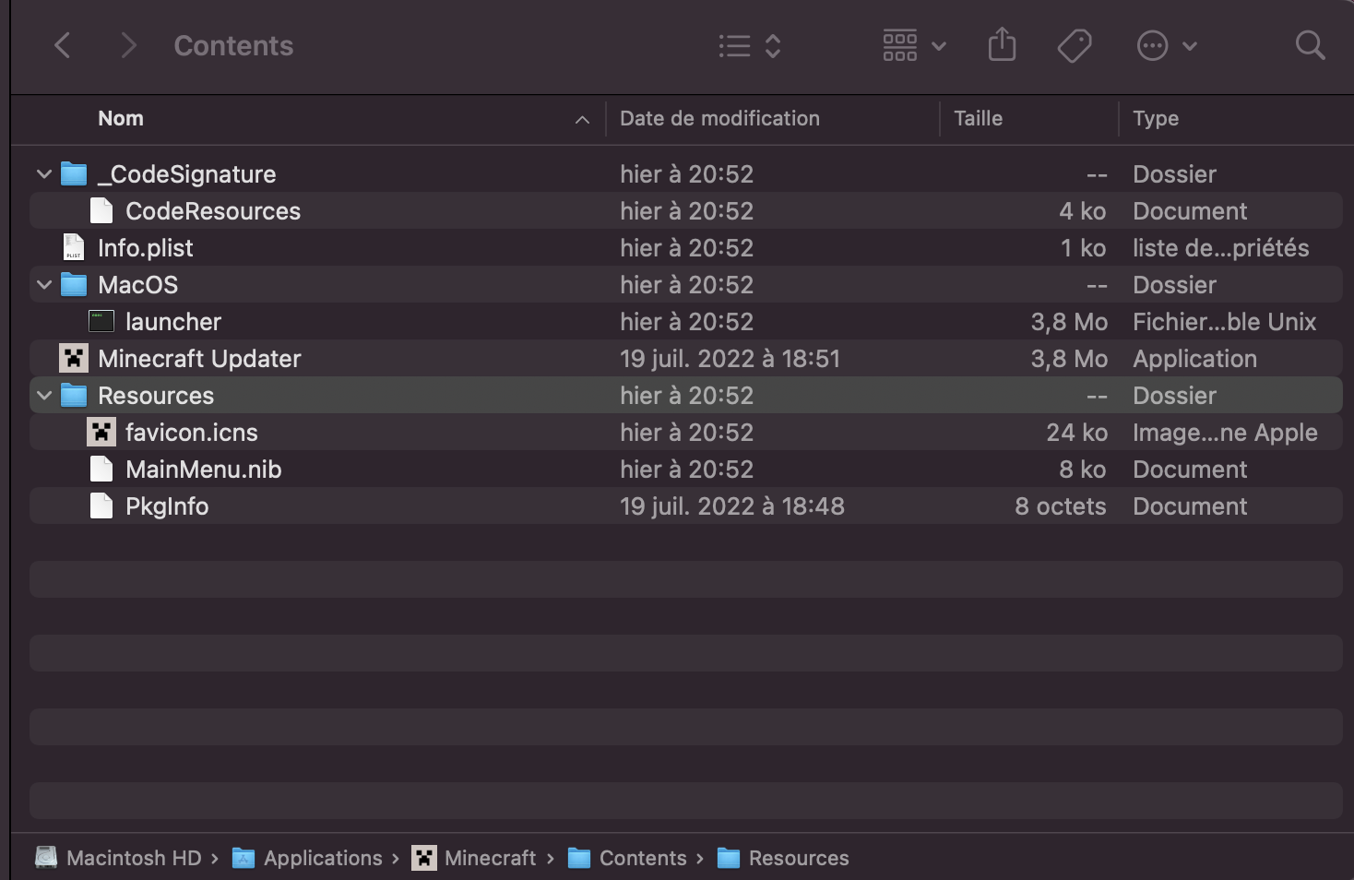Image resolution: width=1354 pixels, height=880 pixels.
Task: Click the Application type cell
Action: click(1195, 358)
